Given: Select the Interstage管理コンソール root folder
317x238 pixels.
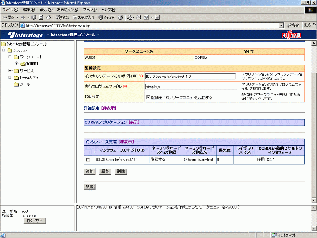Looking at the screenshot, I should pyautogui.click(x=24, y=44).
